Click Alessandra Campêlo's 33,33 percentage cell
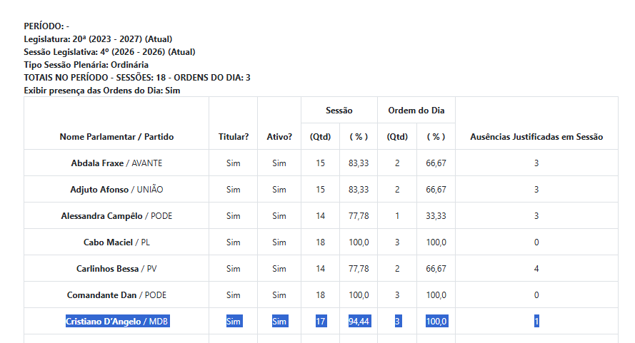This screenshot has height=343, width=635. 436,216
